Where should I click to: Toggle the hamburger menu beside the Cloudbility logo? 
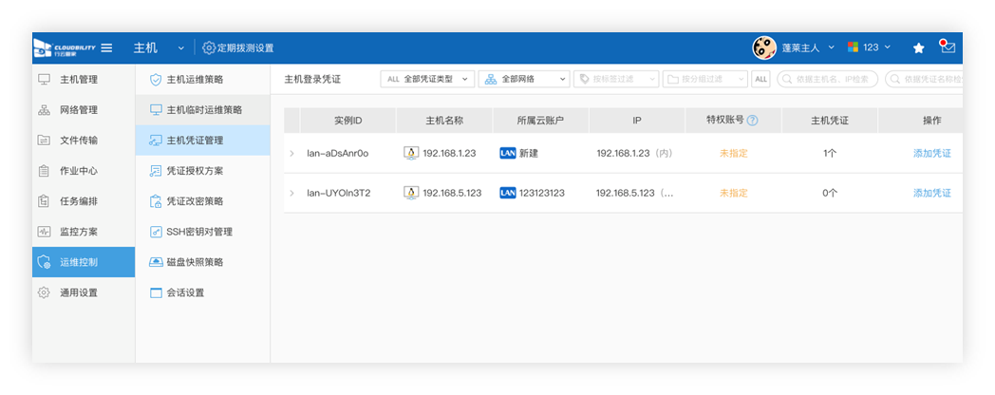coord(106,47)
